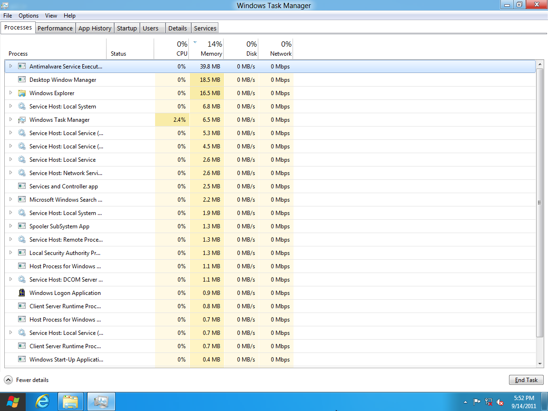Open Internet Explorer from the taskbar

pos(43,401)
